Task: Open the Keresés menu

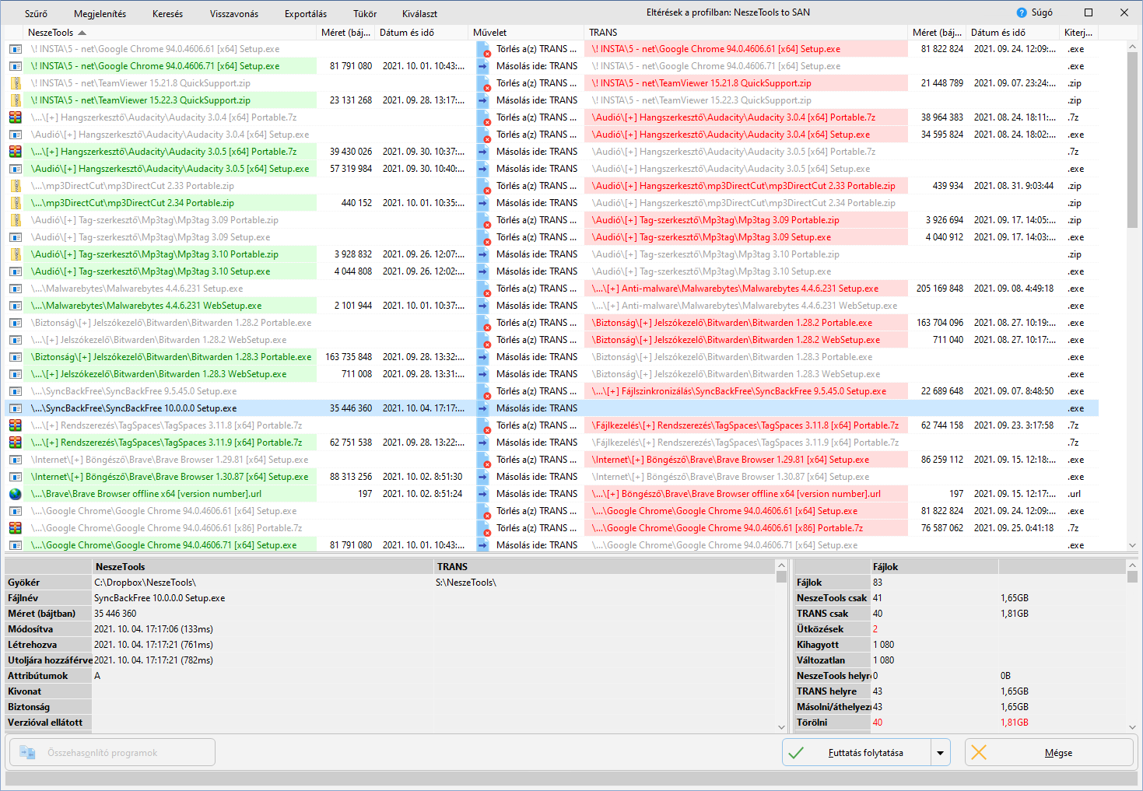Action: pyautogui.click(x=167, y=13)
